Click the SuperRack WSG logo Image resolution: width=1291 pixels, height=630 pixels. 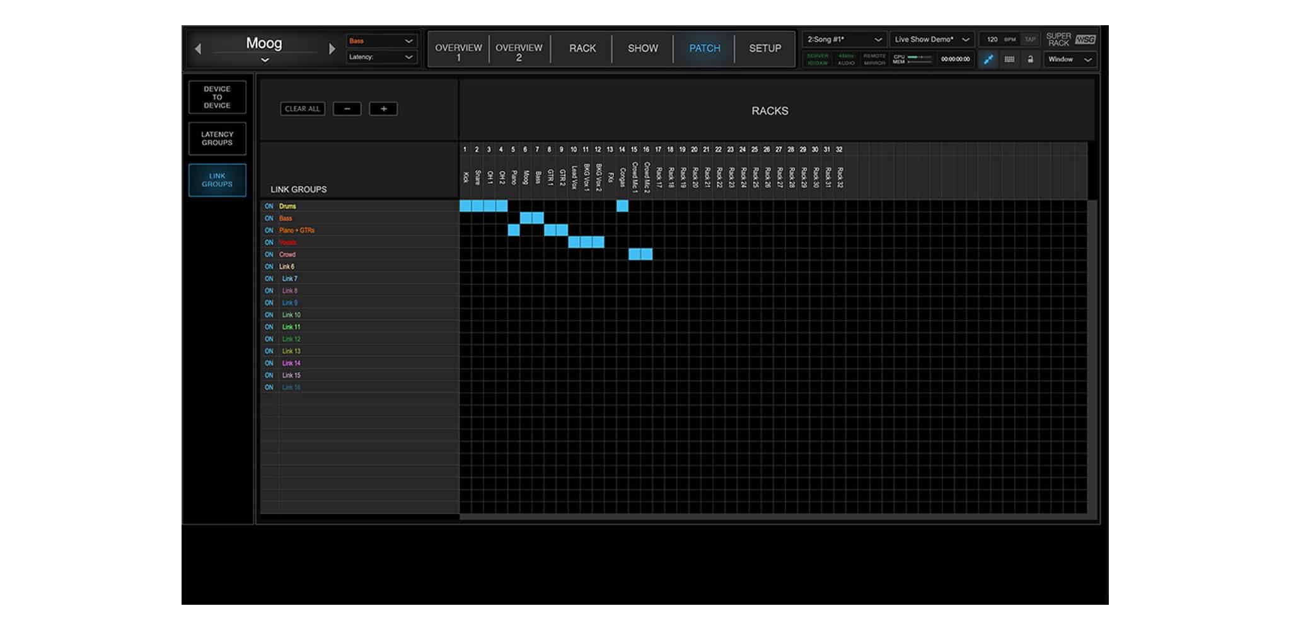pos(1070,40)
